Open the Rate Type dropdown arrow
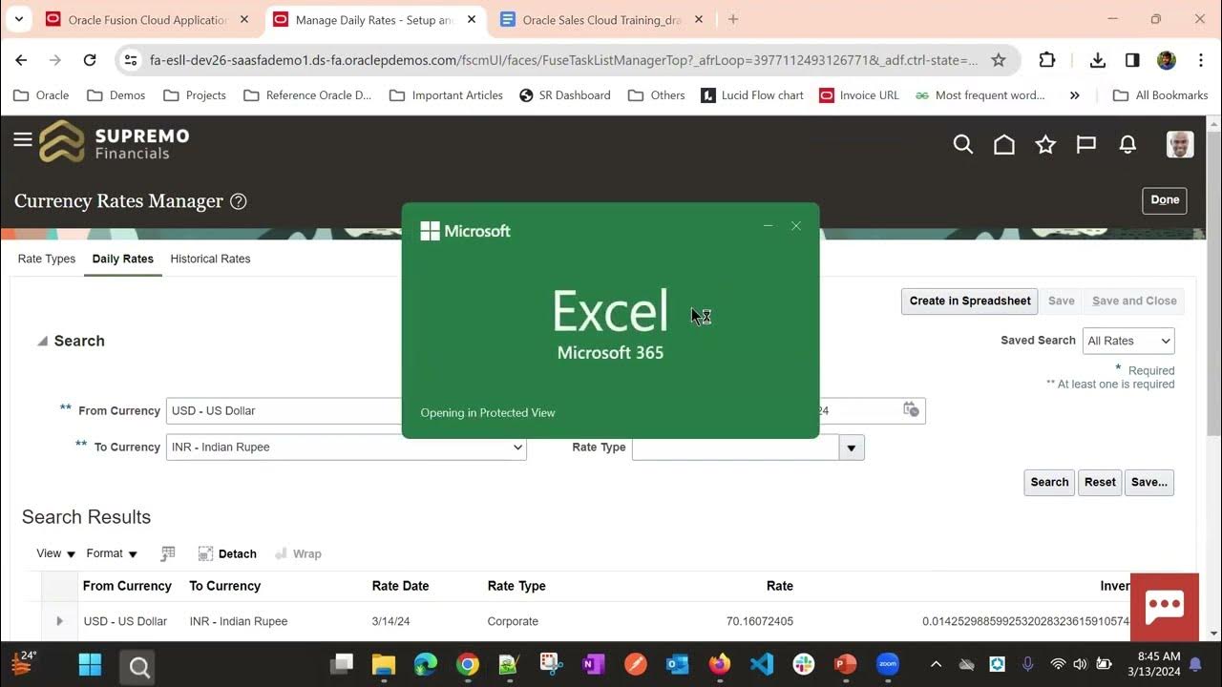The height and width of the screenshot is (687, 1222). (852, 448)
